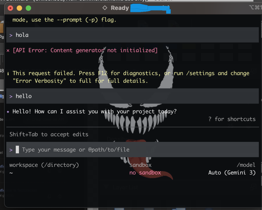
Task: Click the red × API error icon
Action: tap(8, 50)
